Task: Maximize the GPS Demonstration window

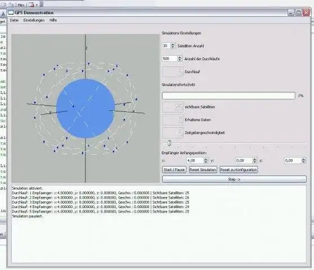Action: pos(298,12)
